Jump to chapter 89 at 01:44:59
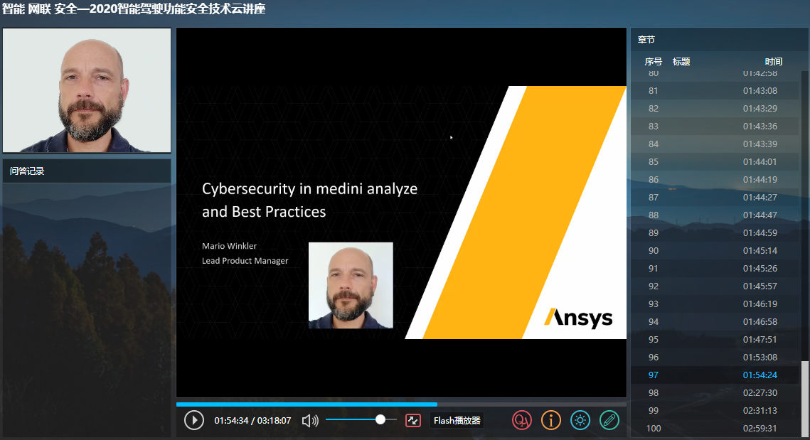The image size is (810, 440). 715,233
